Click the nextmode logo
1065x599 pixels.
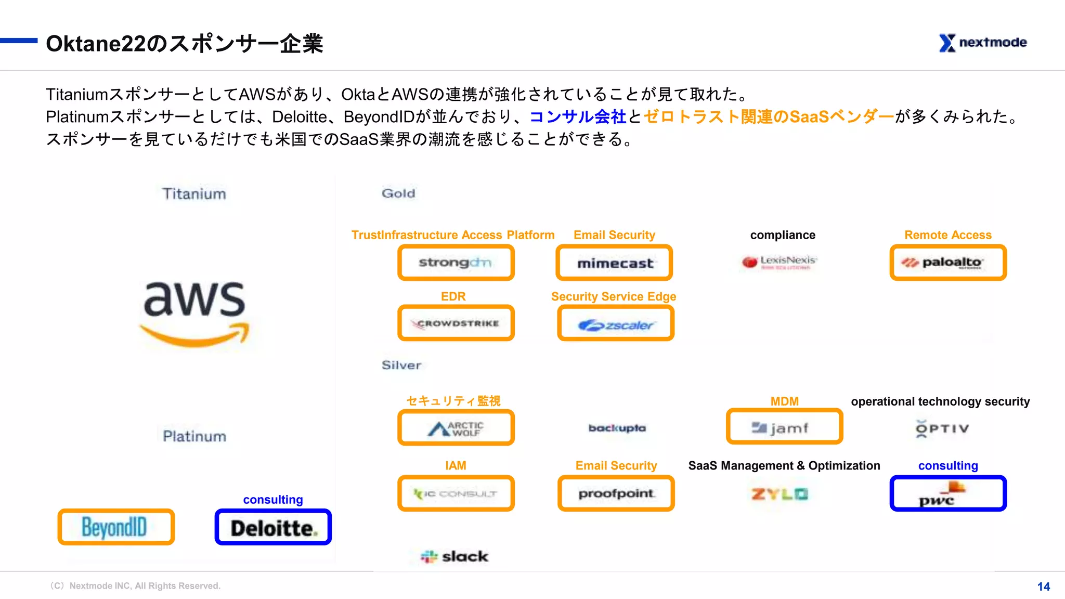(983, 43)
